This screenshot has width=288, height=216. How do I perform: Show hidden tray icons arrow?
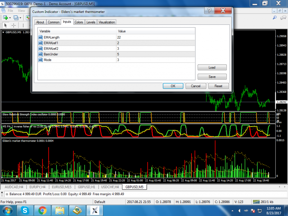click(x=233, y=211)
